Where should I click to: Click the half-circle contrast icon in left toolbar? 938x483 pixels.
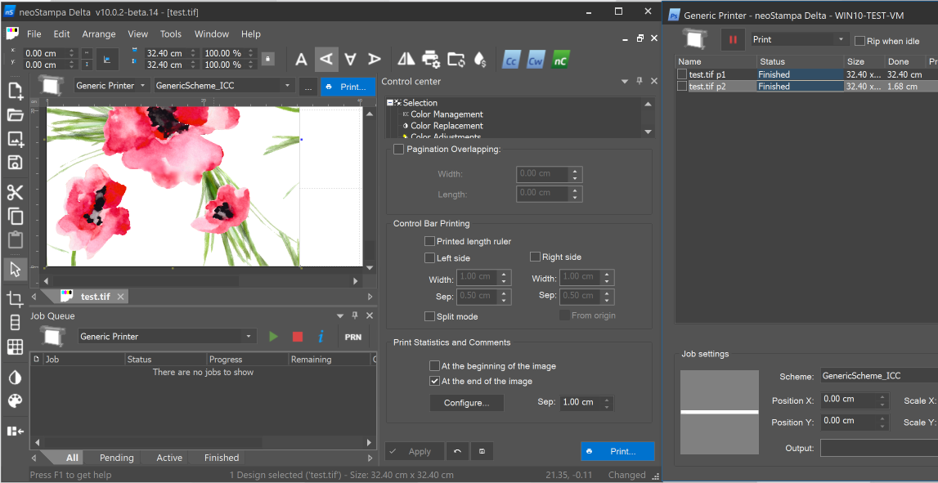[15, 378]
